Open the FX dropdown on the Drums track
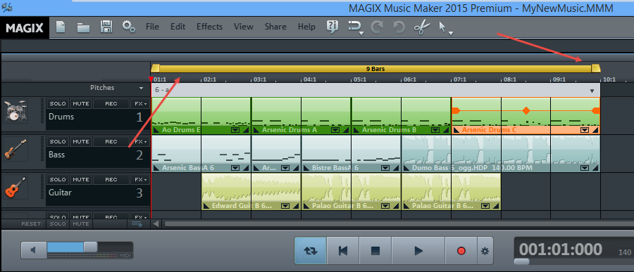The width and height of the screenshot is (634, 272). (x=140, y=104)
